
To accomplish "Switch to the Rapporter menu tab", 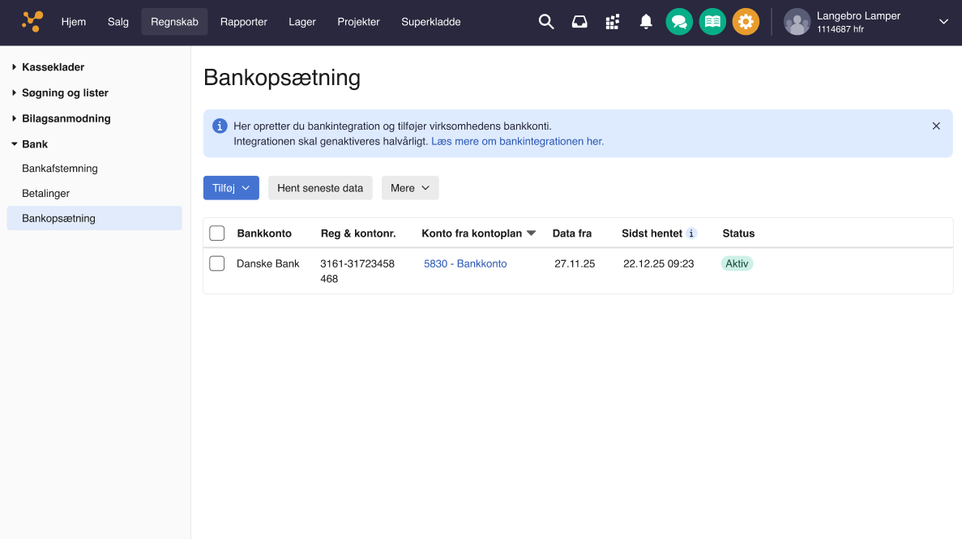I will [x=243, y=22].
